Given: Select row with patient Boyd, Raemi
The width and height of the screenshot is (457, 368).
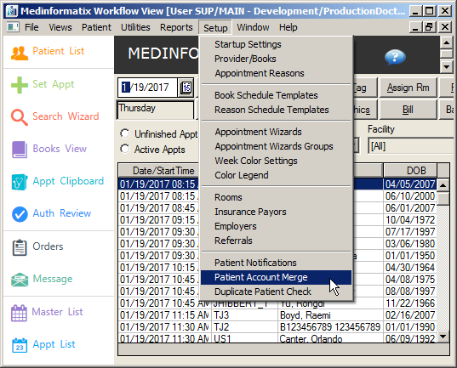Looking at the screenshot, I should click(x=277, y=315).
